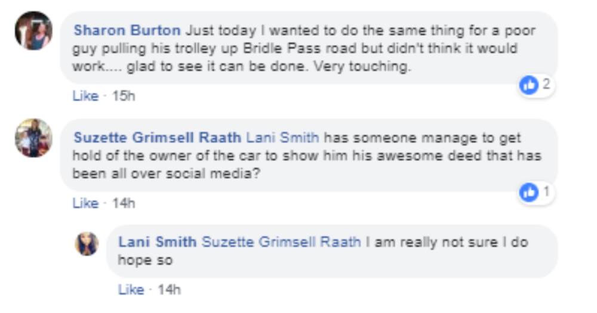This screenshot has height=313, width=597.
Task: Click the 14h timestamp under Lani's reply
Action: coord(169,290)
